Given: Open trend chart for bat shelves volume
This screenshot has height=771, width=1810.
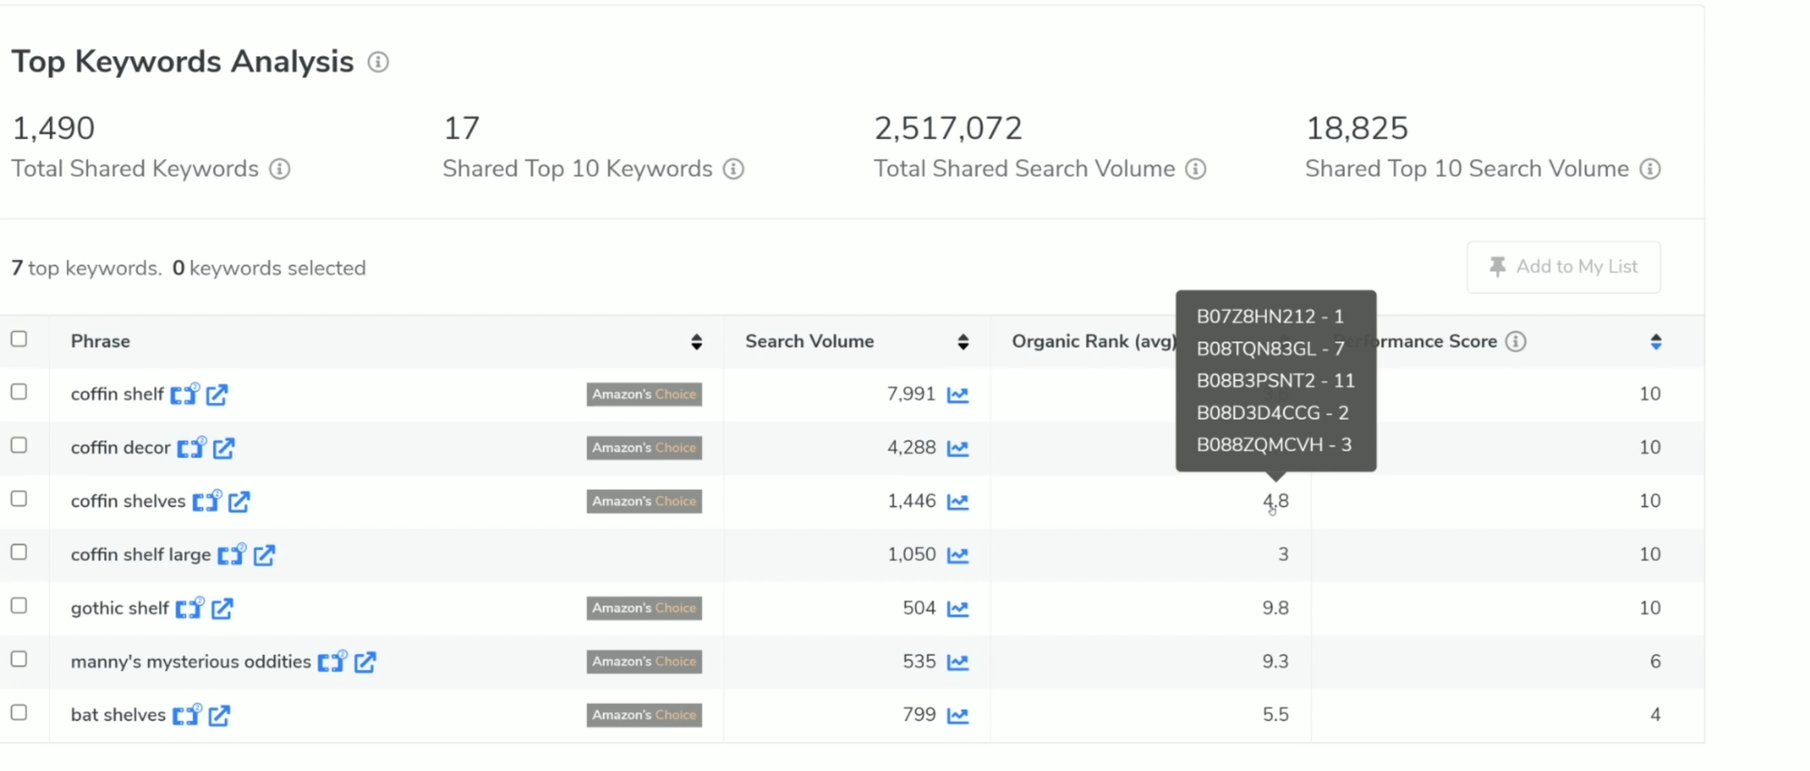Looking at the screenshot, I should coord(957,715).
